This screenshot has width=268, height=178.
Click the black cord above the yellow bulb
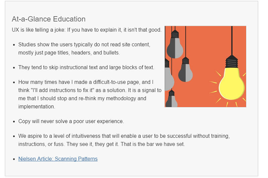click(x=232, y=40)
